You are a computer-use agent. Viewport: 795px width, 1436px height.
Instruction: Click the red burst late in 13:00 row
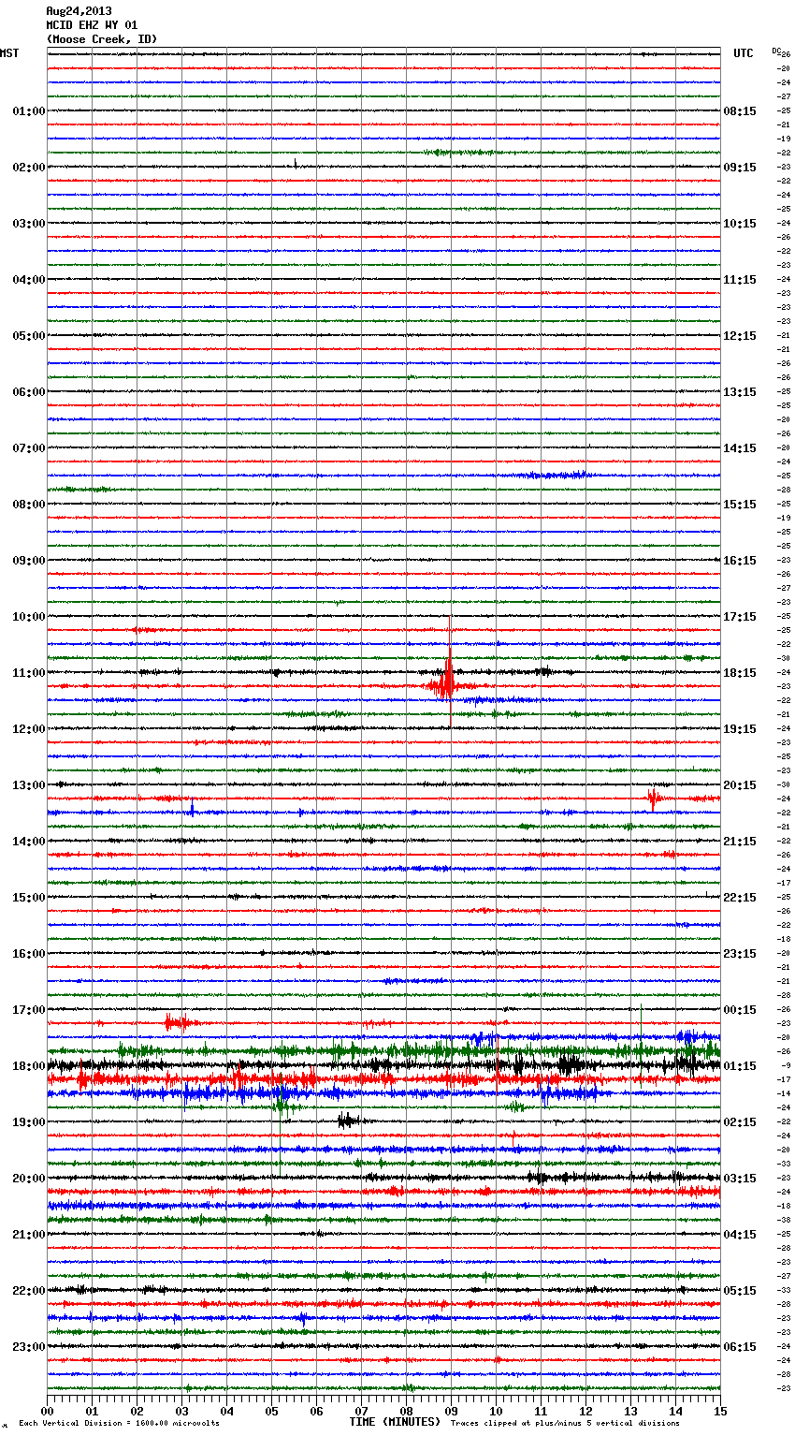point(653,799)
